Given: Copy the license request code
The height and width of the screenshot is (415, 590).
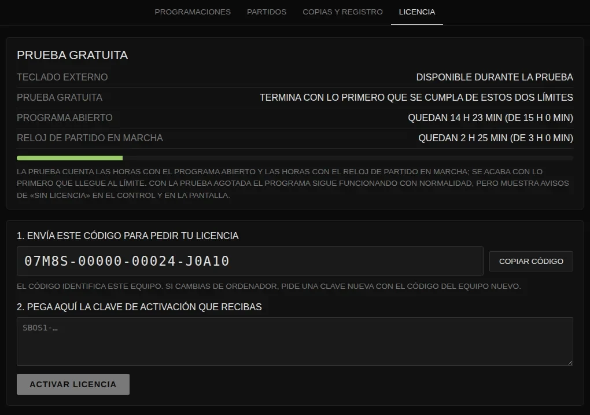Looking at the screenshot, I should pyautogui.click(x=531, y=262).
